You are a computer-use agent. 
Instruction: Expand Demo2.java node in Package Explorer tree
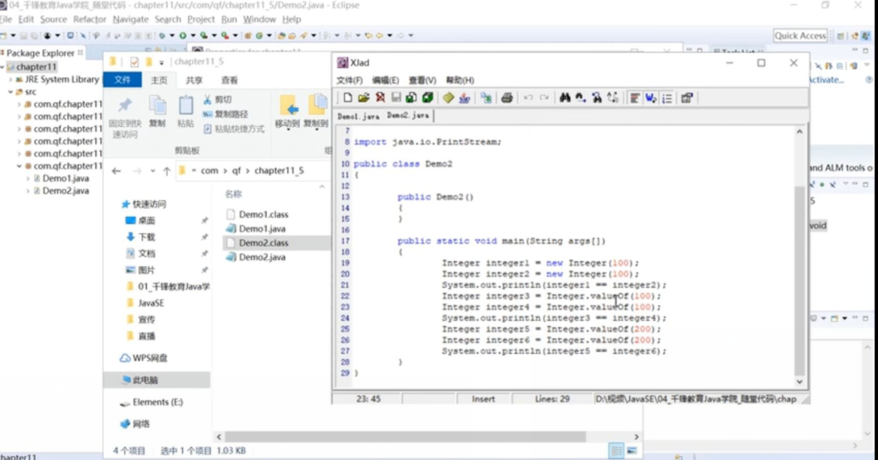coord(27,191)
